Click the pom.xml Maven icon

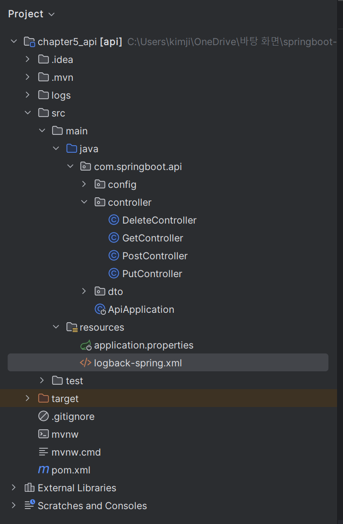tap(44, 470)
